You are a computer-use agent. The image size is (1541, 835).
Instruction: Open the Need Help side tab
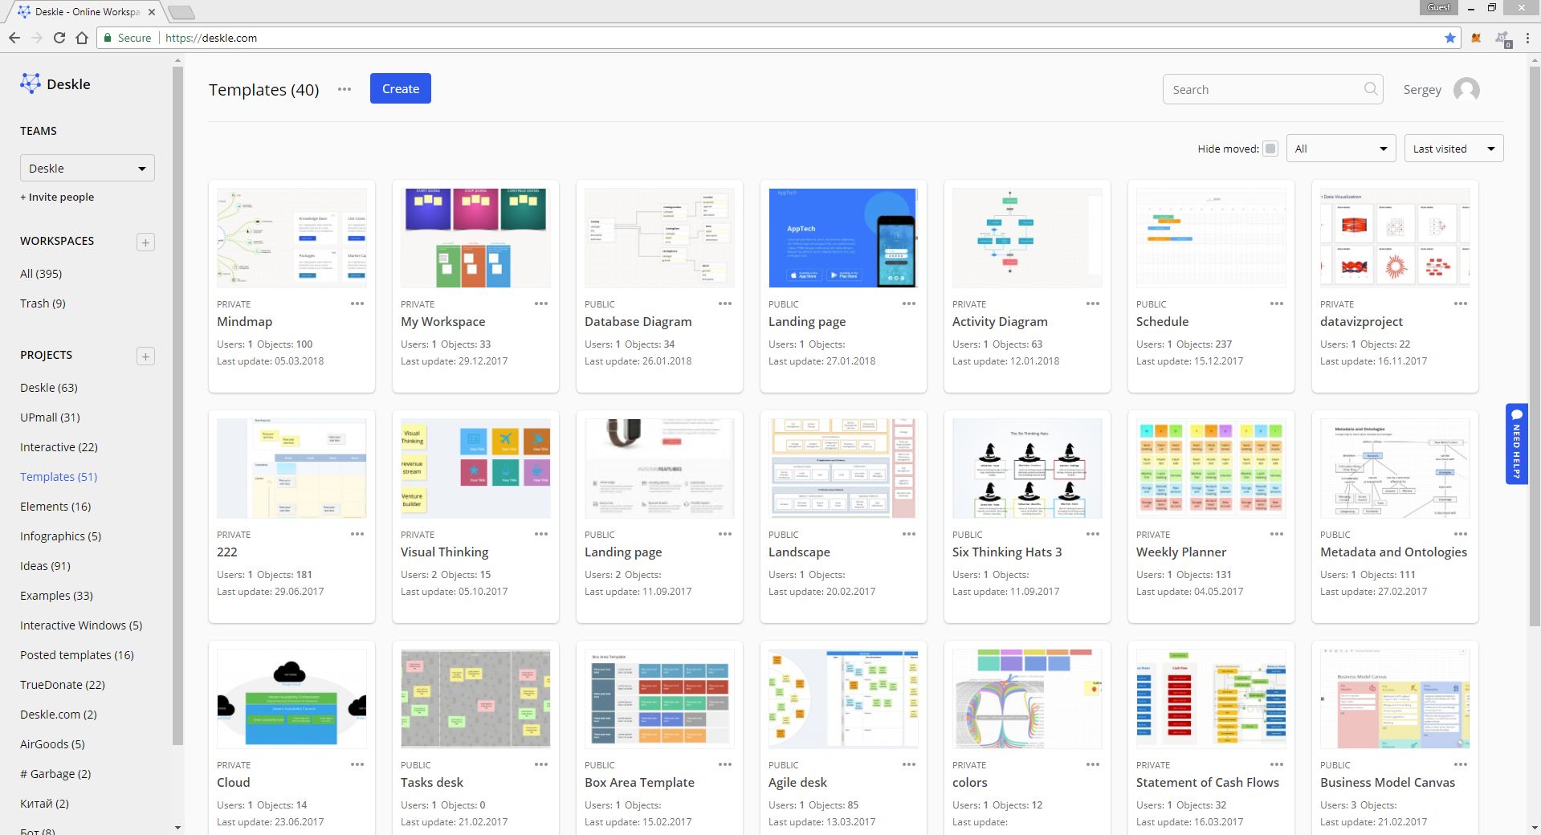(x=1516, y=442)
